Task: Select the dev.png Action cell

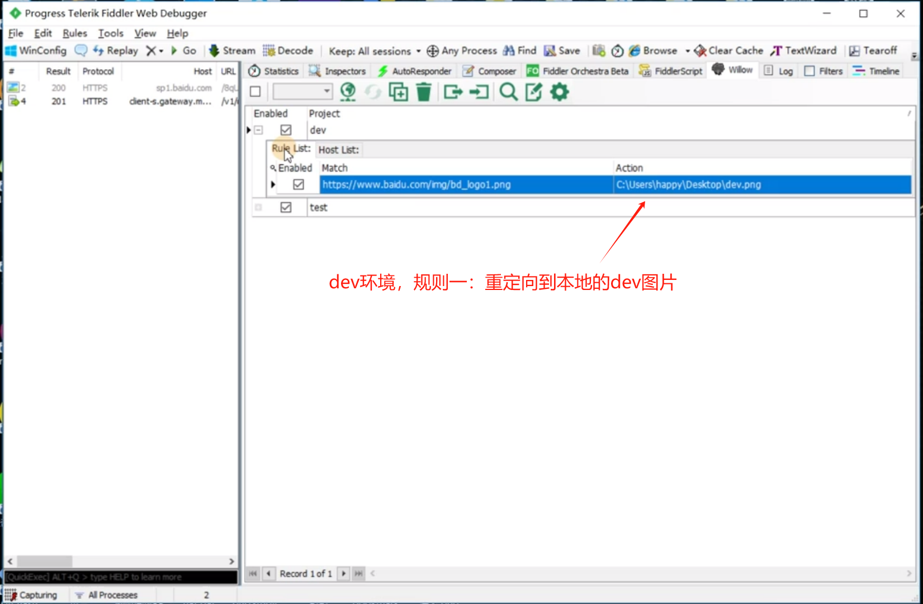Action: (763, 184)
